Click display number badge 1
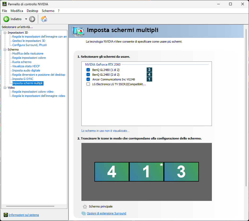Viewport: 249px width, 221px height. [x=149, y=79]
